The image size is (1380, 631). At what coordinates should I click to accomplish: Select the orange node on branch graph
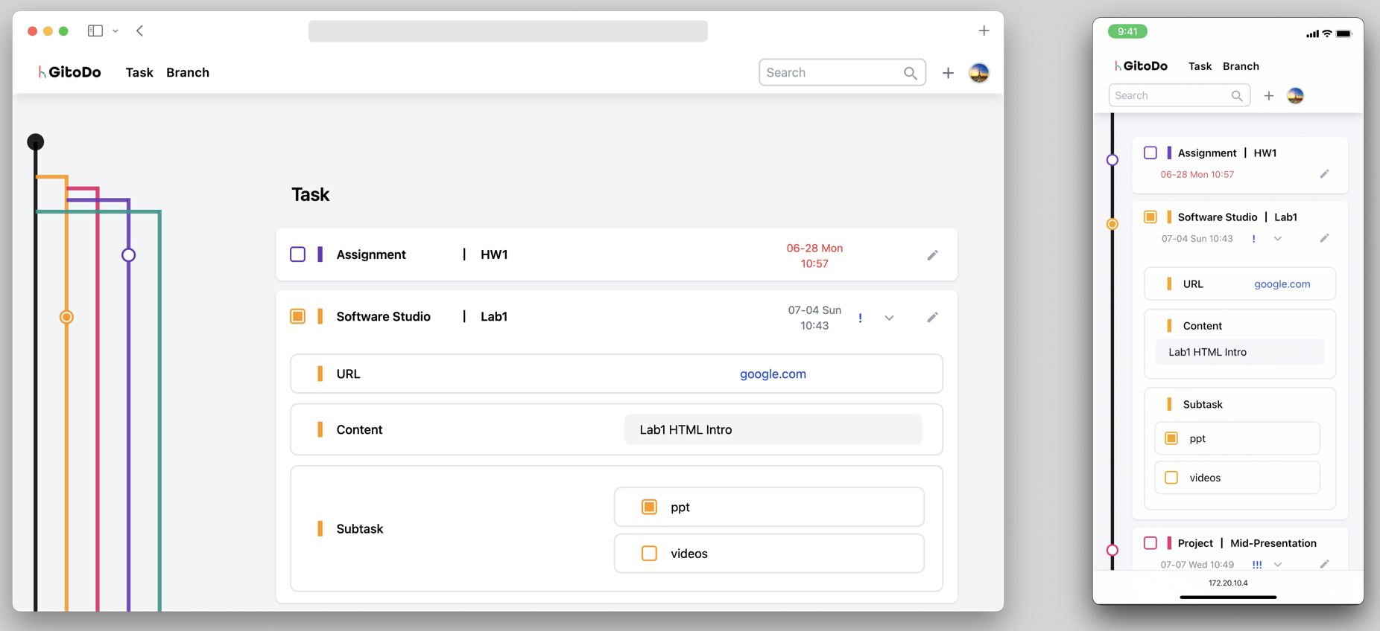tap(66, 317)
